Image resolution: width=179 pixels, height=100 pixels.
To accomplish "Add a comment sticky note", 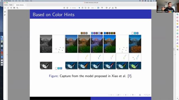I will [x=107, y=8].
